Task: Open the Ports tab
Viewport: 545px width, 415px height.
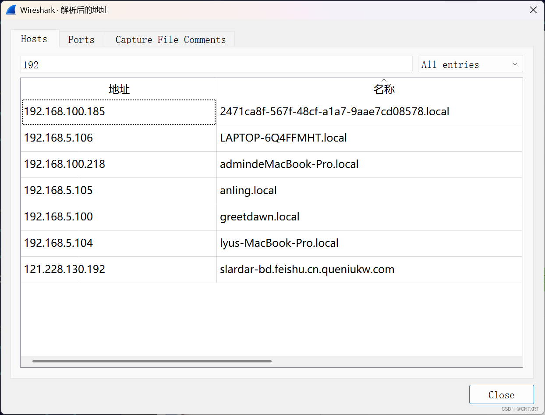Action: 81,39
